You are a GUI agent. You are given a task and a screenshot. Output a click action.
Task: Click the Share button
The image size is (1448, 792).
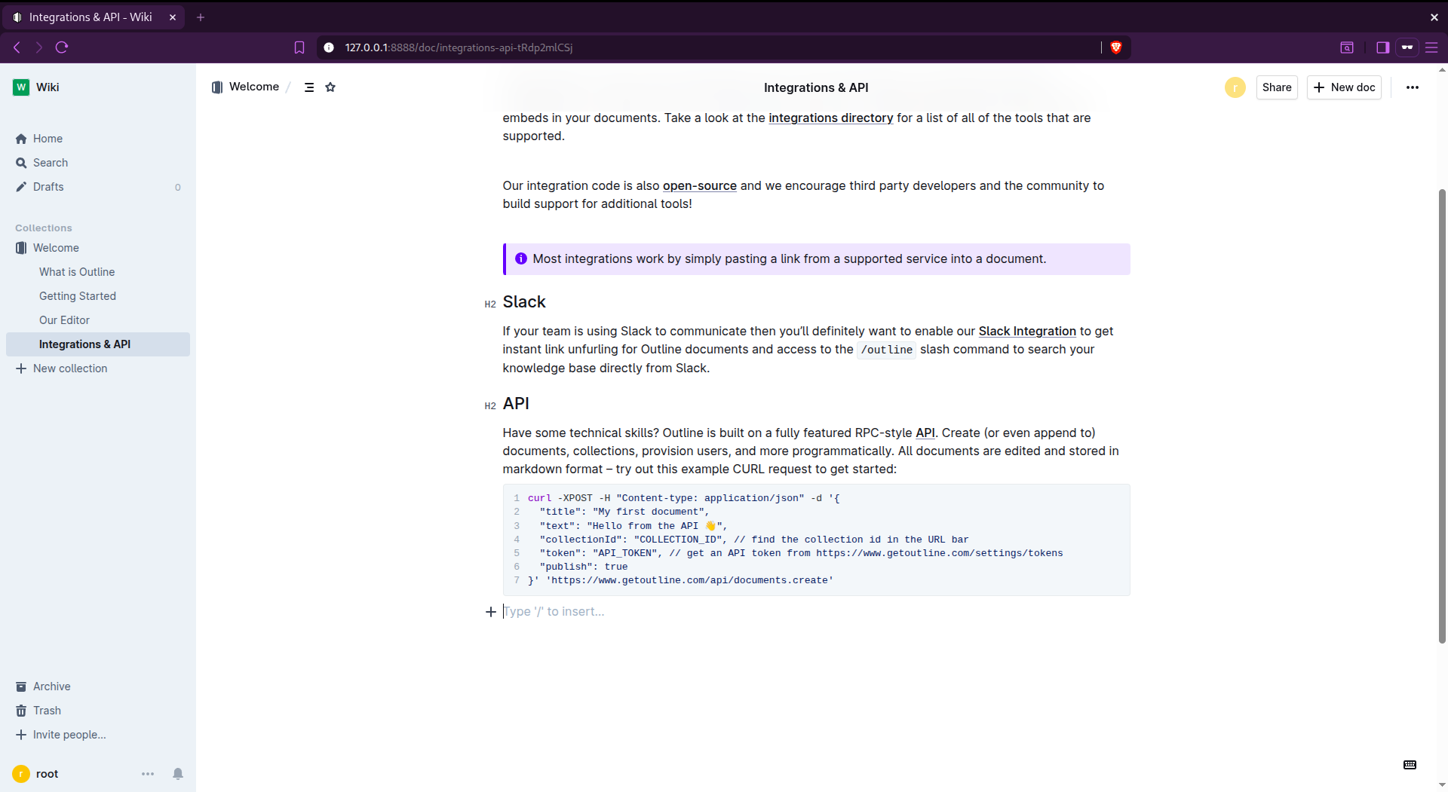pos(1277,87)
